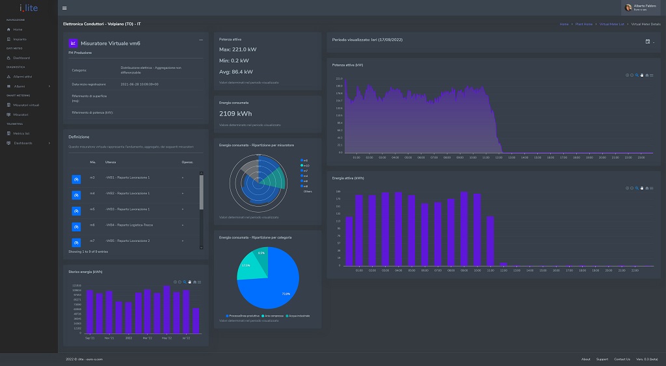Go to Metrics list in the sidebar
666x366 pixels.
coord(23,133)
